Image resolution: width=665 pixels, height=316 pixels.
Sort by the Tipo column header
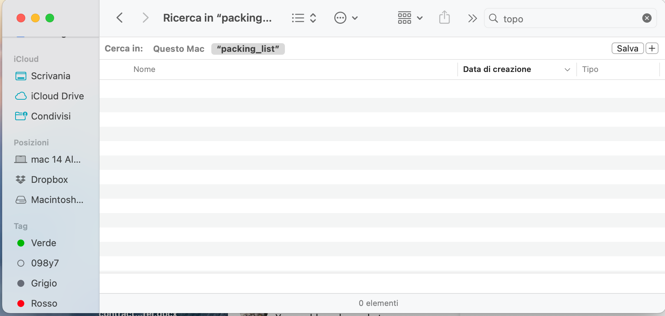point(590,69)
